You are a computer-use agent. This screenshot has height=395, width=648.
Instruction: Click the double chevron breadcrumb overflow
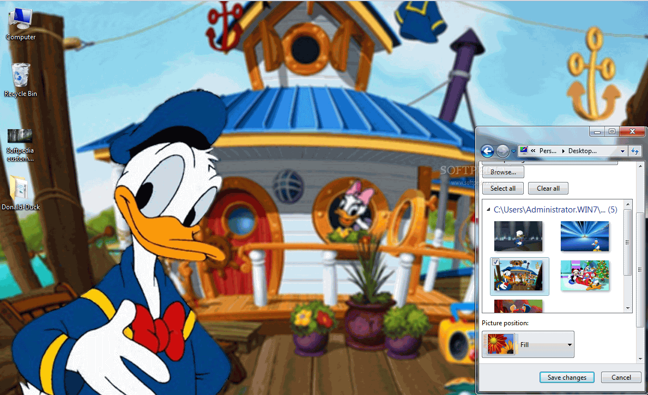[x=533, y=151]
